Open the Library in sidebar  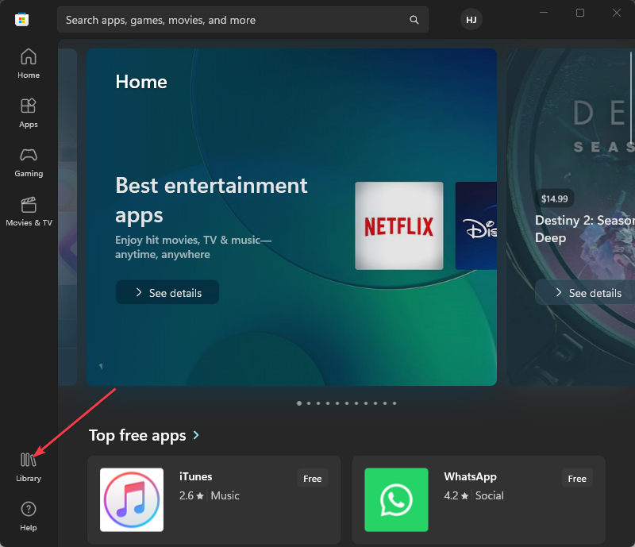click(x=29, y=468)
